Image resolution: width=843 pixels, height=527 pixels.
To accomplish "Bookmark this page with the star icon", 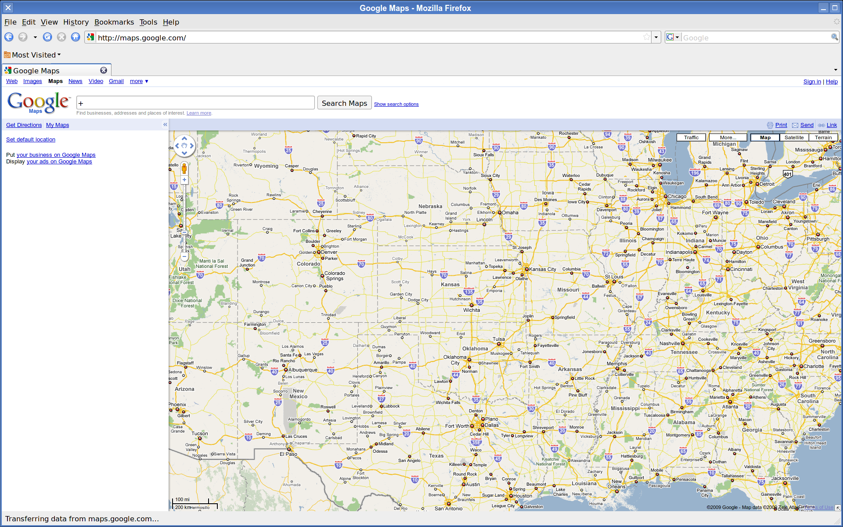I will click(647, 37).
